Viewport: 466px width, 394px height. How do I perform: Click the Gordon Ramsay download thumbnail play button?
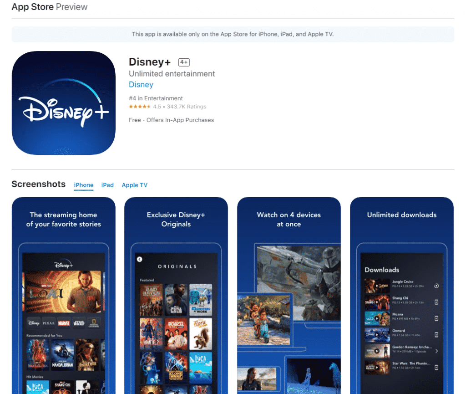click(377, 351)
